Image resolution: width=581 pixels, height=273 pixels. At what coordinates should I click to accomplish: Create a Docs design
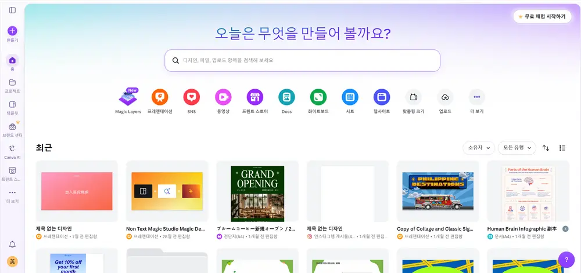pyautogui.click(x=286, y=97)
